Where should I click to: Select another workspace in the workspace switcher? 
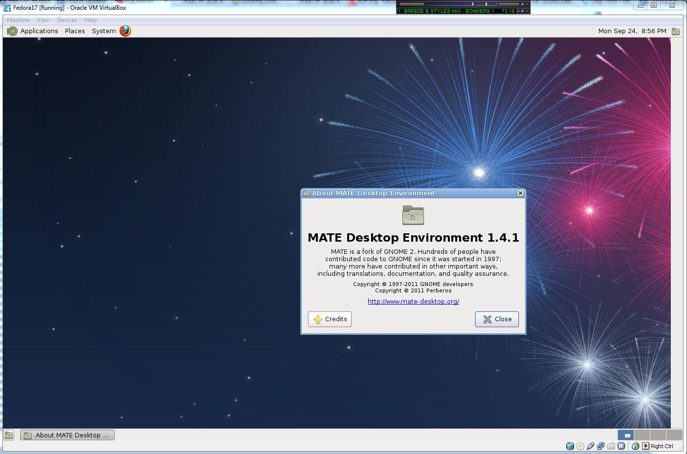click(643, 435)
